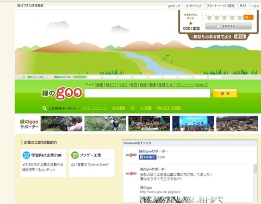This screenshot has height=204, width=261.
Task: Select the 路線 search tab
Action: pyautogui.click(x=143, y=85)
